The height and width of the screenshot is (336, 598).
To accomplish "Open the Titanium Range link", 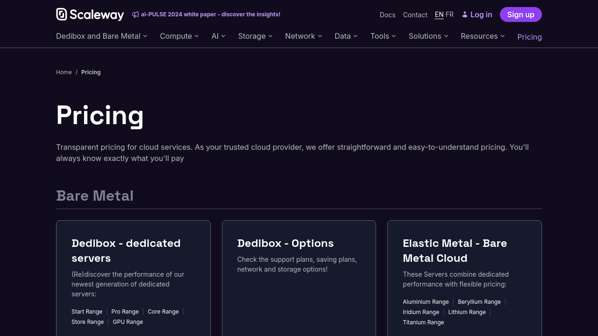I will point(423,322).
